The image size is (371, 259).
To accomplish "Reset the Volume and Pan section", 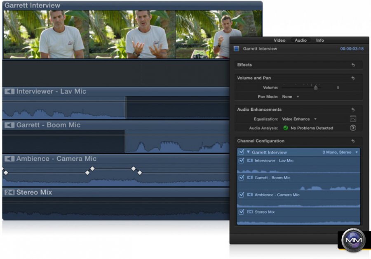I will pyautogui.click(x=353, y=78).
